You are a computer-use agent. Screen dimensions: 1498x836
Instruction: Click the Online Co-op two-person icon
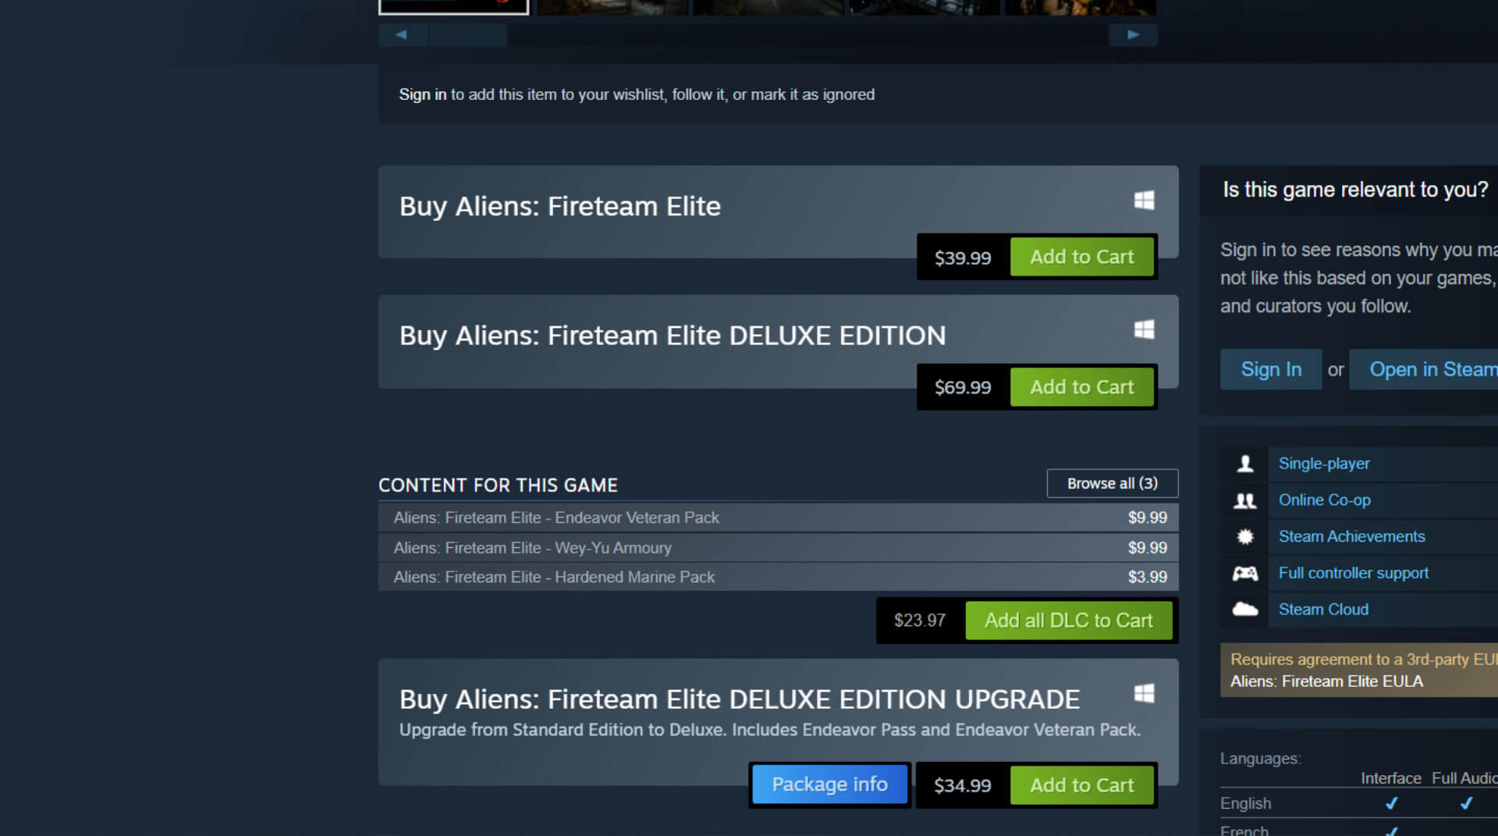(1245, 500)
